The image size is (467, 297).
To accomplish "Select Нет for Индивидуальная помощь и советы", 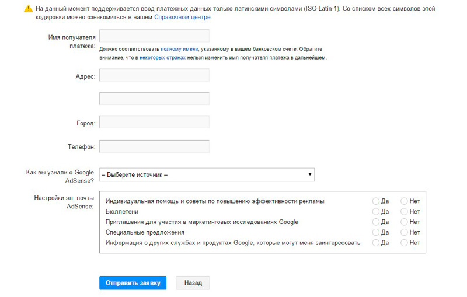I will 405,201.
